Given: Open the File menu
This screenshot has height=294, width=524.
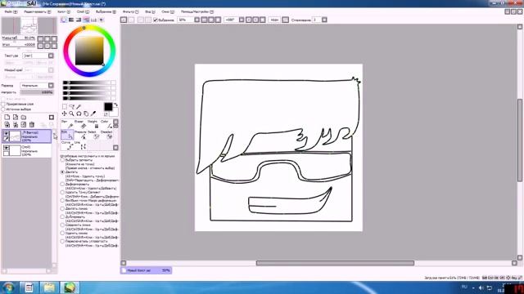Looking at the screenshot, I should 11,11.
